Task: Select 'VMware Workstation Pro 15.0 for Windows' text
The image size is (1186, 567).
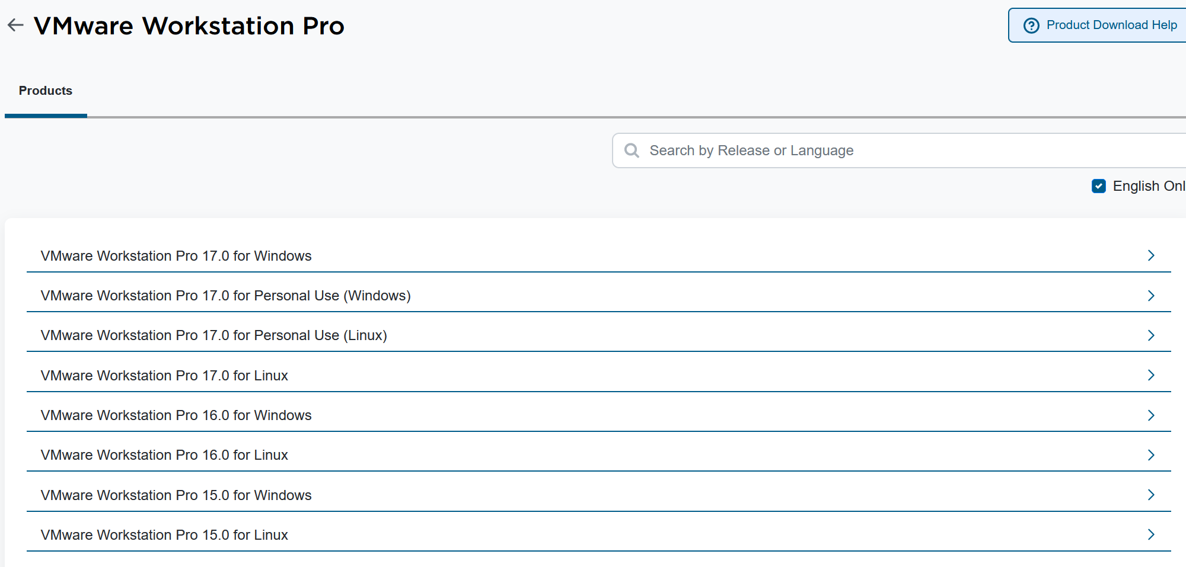Action: [176, 495]
